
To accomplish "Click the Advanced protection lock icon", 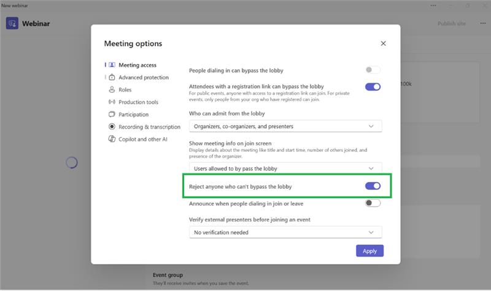I will pos(112,77).
